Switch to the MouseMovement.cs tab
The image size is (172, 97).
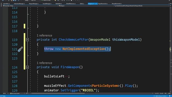coord(117,4)
